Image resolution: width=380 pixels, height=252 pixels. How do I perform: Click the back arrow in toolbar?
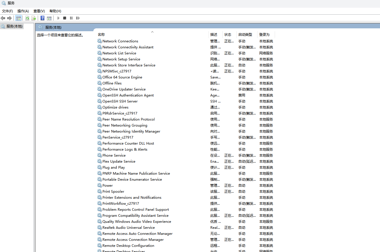(x=3, y=18)
